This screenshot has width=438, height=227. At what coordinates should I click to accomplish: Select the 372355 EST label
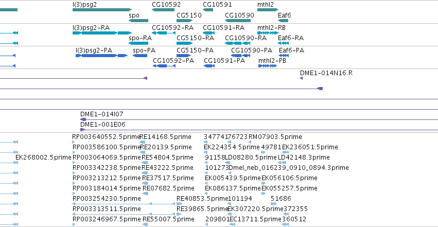(x=295, y=209)
